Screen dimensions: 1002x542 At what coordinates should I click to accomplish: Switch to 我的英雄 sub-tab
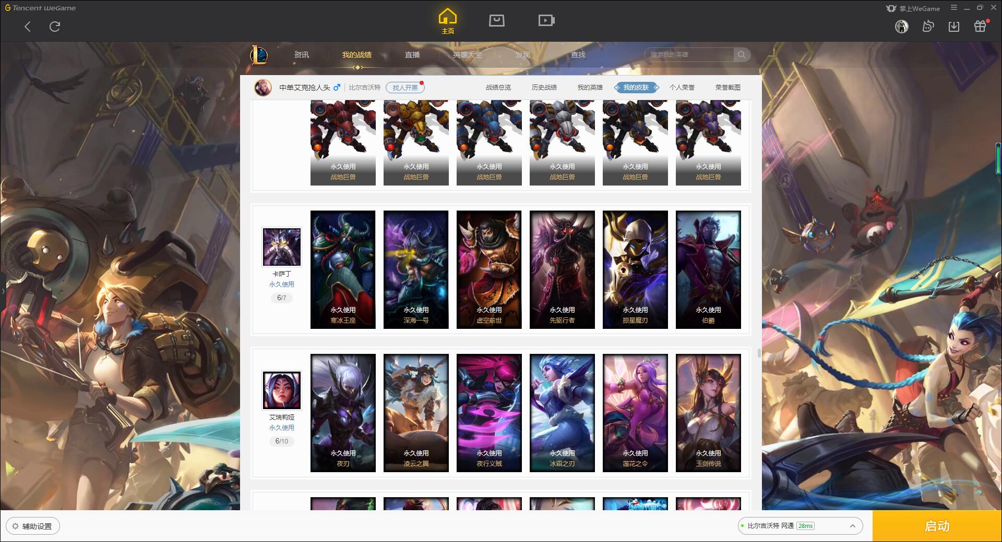(590, 88)
